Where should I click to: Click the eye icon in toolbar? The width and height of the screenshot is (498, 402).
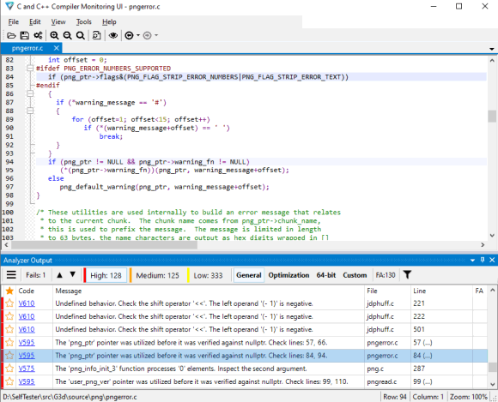[113, 35]
